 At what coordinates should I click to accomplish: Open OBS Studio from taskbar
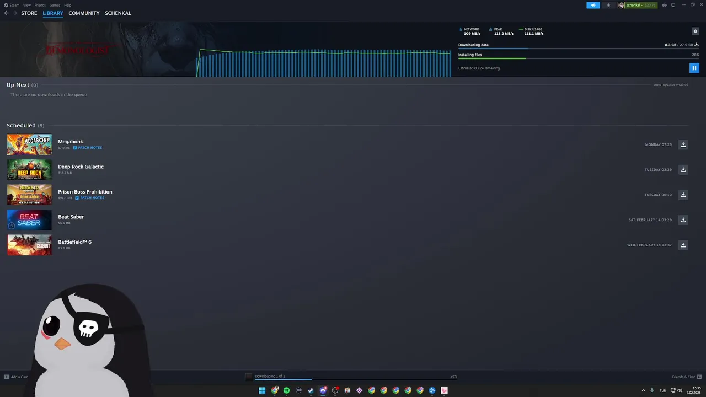pyautogui.click(x=335, y=390)
